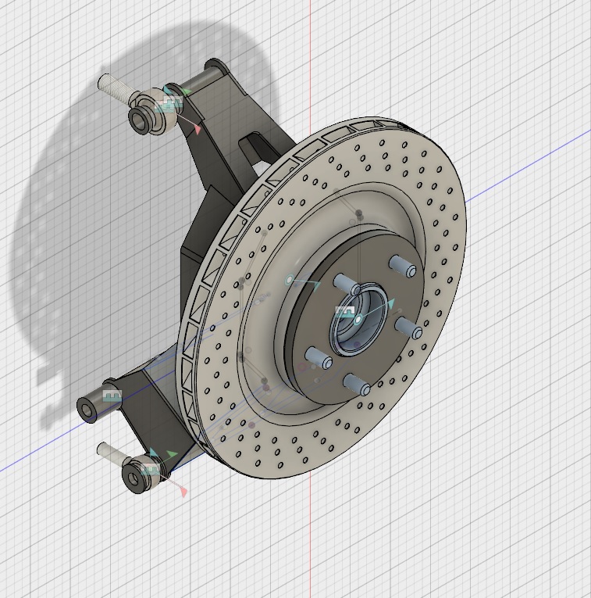
Task: Click the joint glyph on the upper rod end
Action: [x=170, y=103]
